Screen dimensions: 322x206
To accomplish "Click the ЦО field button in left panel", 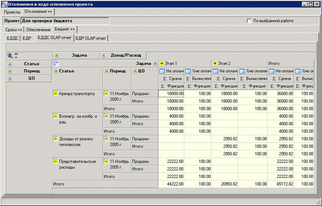I will tap(29, 78).
